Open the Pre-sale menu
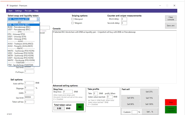 click(28, 11)
